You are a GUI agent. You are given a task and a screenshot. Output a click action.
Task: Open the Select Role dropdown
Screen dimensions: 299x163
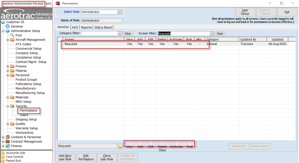tap(120, 12)
